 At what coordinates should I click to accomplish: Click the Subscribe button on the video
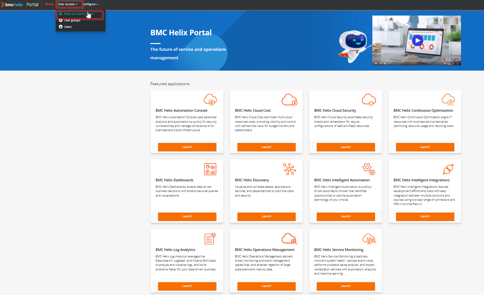pyautogui.click(x=456, y=59)
